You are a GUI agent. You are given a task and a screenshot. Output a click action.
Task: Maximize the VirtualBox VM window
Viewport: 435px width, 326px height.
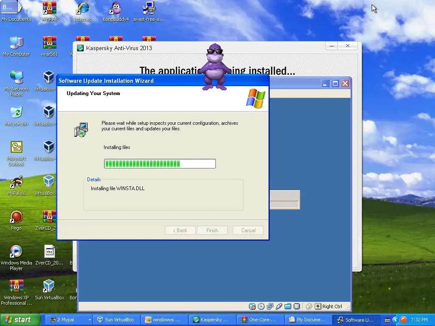(x=335, y=84)
